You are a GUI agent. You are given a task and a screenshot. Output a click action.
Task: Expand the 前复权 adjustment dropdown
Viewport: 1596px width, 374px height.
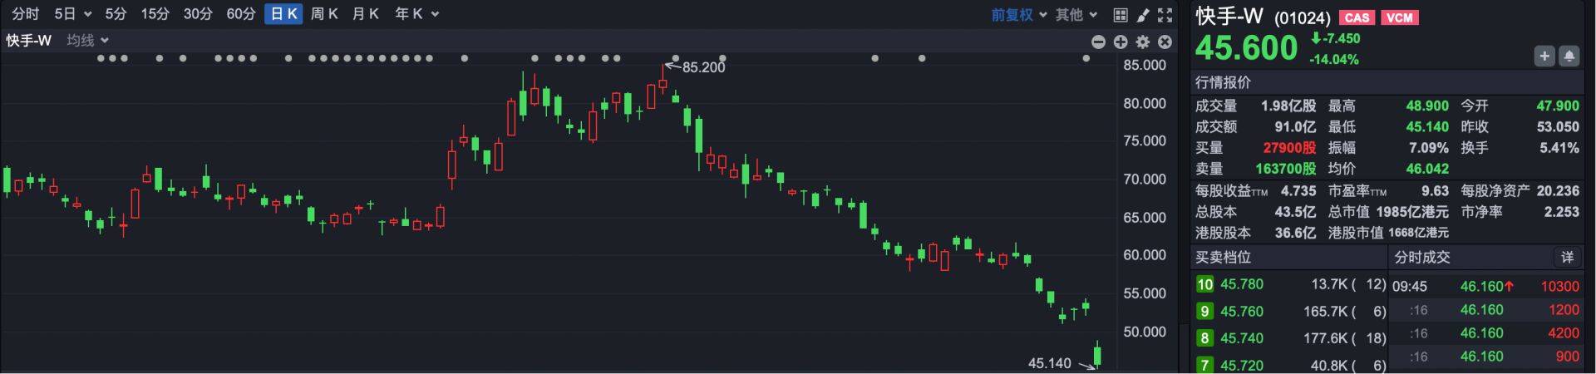click(x=1019, y=15)
